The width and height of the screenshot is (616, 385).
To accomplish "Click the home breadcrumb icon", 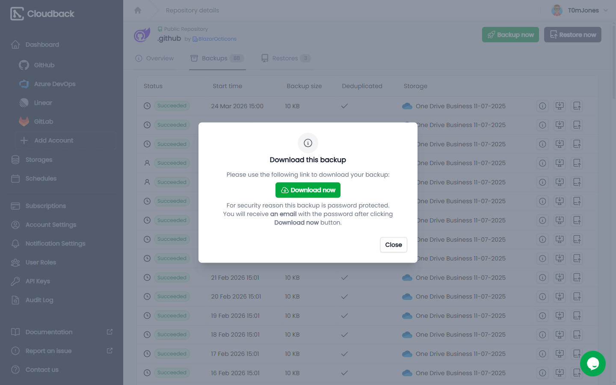I will [138, 10].
